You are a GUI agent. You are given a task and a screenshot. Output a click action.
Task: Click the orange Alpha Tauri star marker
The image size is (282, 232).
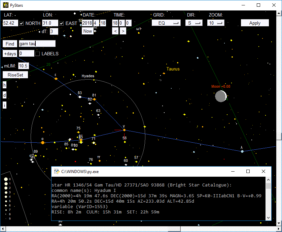click(43, 143)
